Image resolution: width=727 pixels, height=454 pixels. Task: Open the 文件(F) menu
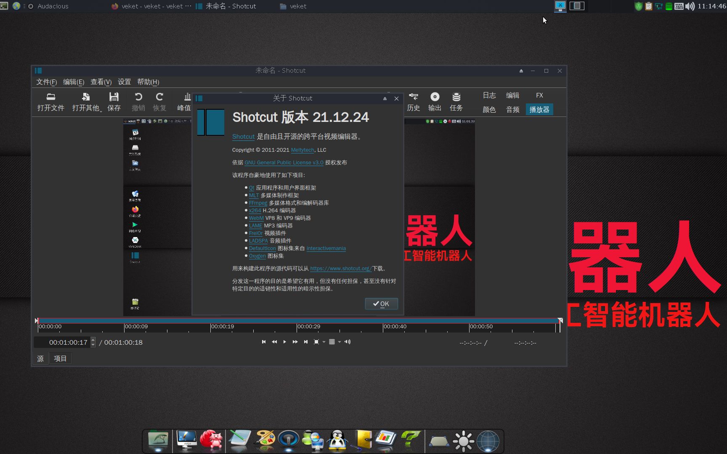click(46, 82)
